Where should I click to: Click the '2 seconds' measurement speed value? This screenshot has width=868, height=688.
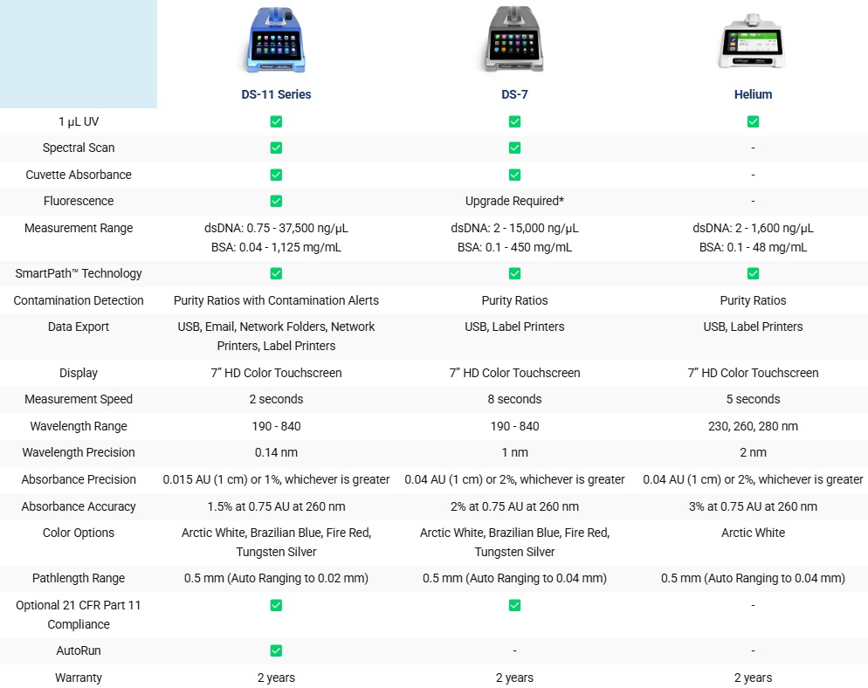click(276, 399)
